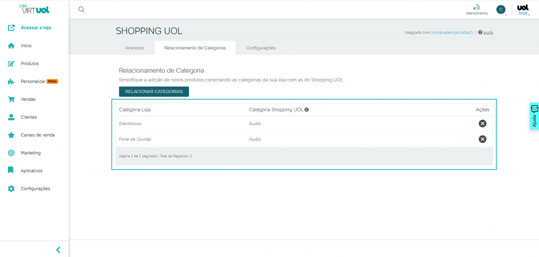Open the Clientes menu item
The width and height of the screenshot is (539, 257).
(29, 117)
